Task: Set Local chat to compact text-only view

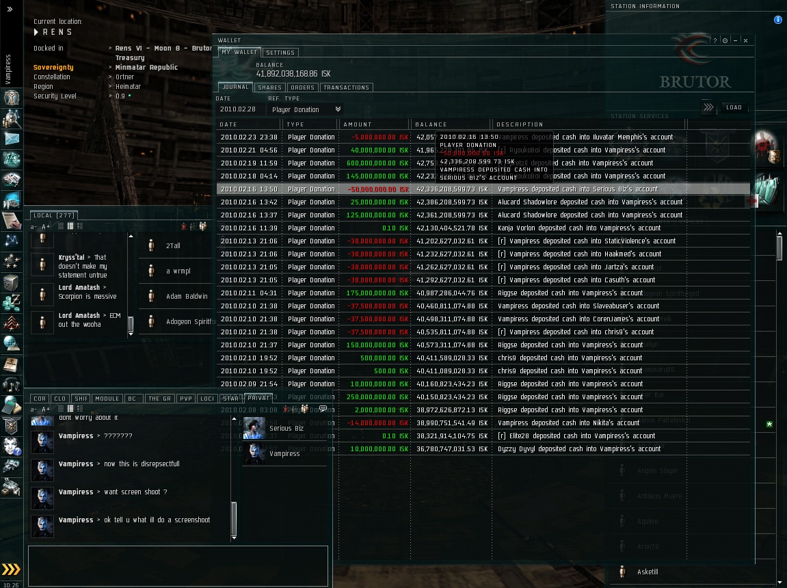Action: click(61, 226)
